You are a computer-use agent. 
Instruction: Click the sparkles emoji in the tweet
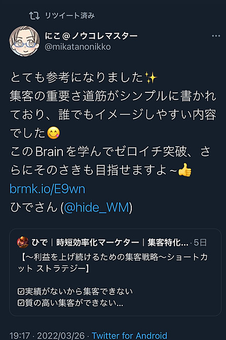coord(151,78)
